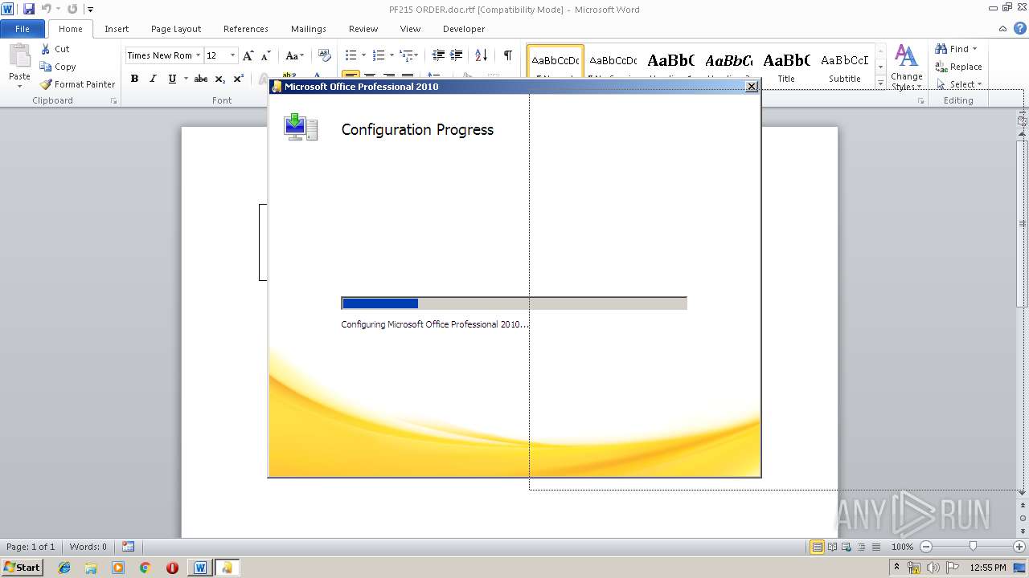Switch to the Insert tab

point(117,29)
